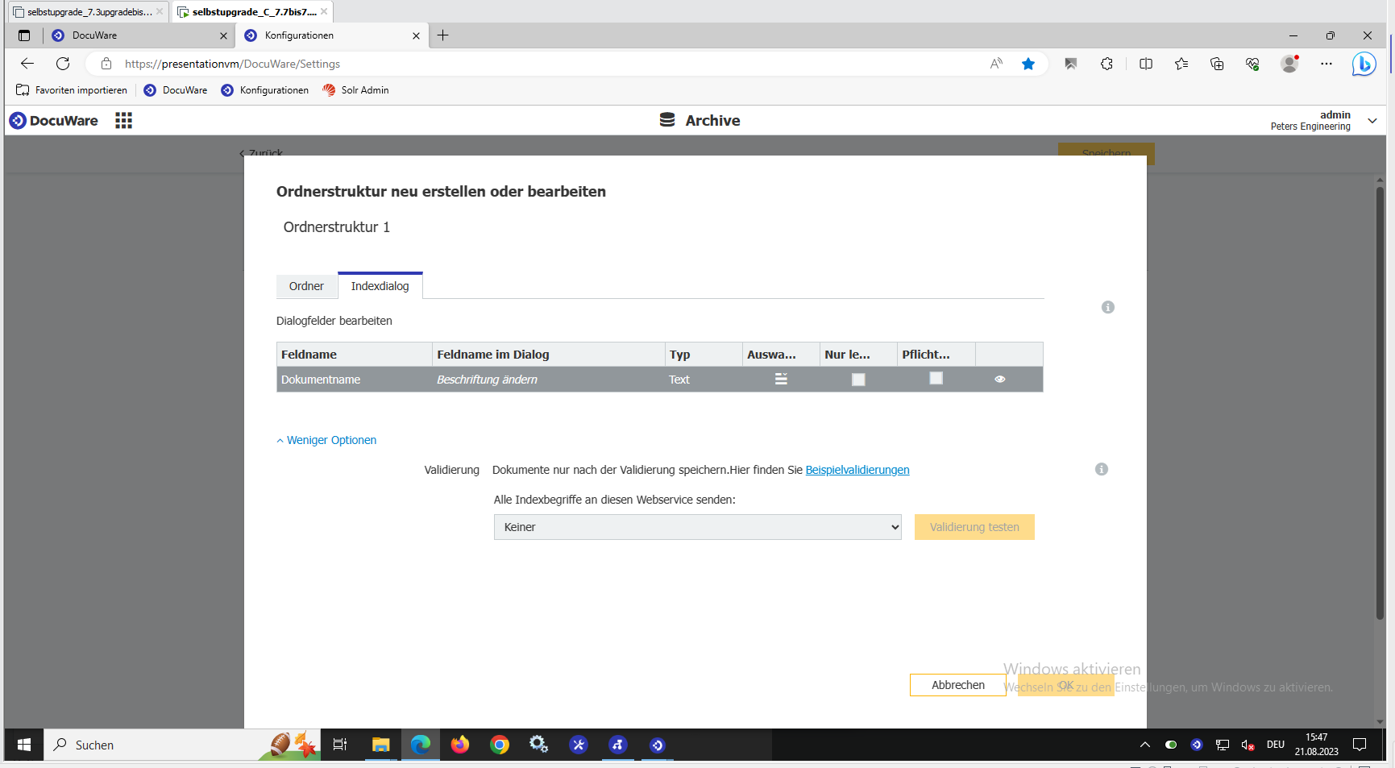Click the favorites star in address bar

1028,64
